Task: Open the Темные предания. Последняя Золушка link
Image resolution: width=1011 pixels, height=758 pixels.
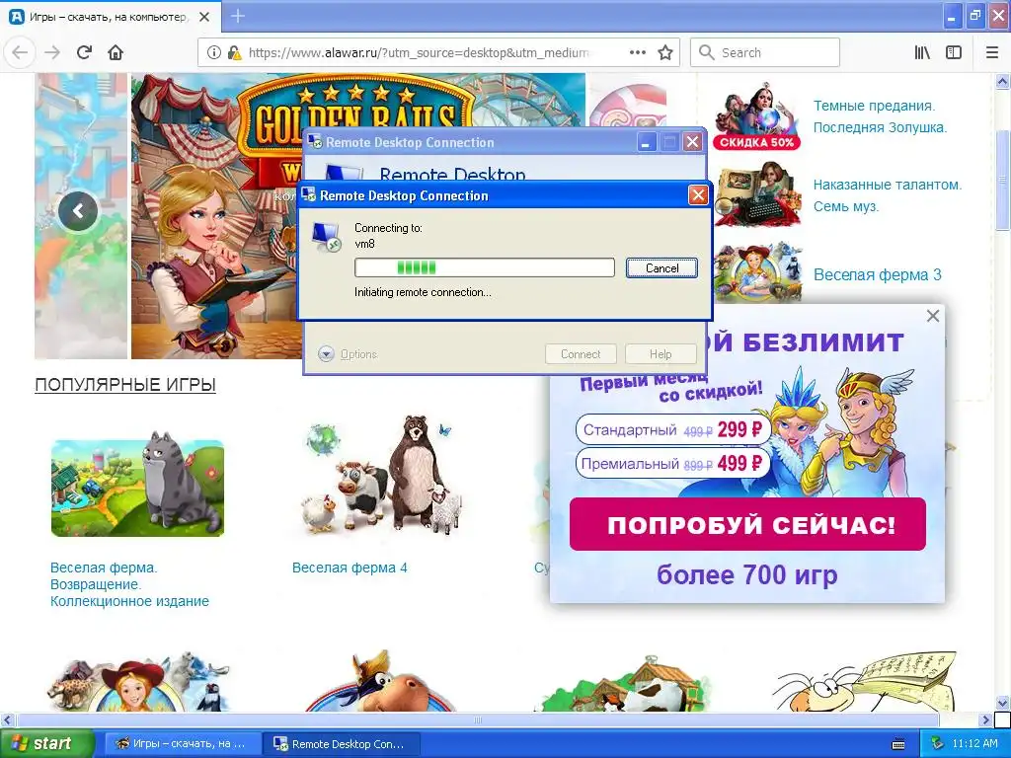Action: [x=880, y=116]
